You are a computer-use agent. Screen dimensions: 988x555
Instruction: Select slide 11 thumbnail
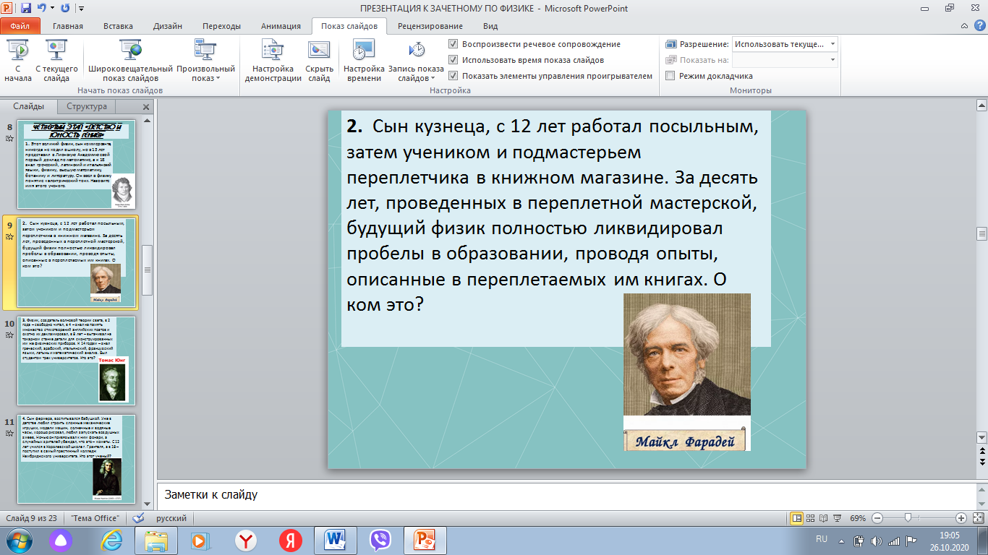click(x=76, y=459)
